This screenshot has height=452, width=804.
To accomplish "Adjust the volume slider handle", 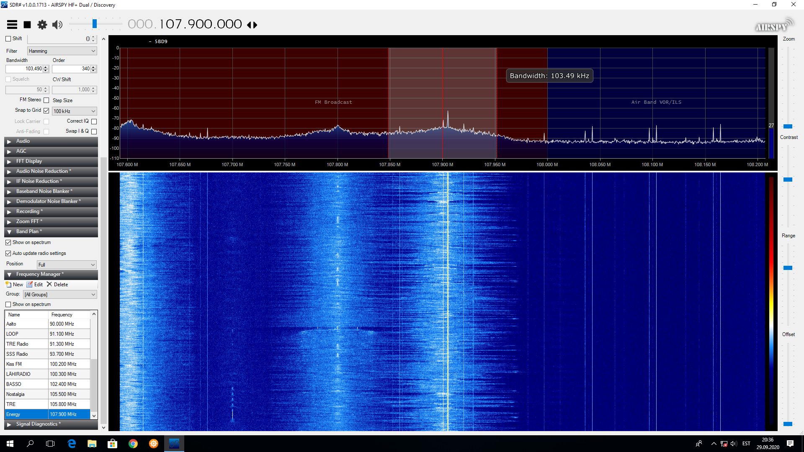I will click(x=95, y=24).
